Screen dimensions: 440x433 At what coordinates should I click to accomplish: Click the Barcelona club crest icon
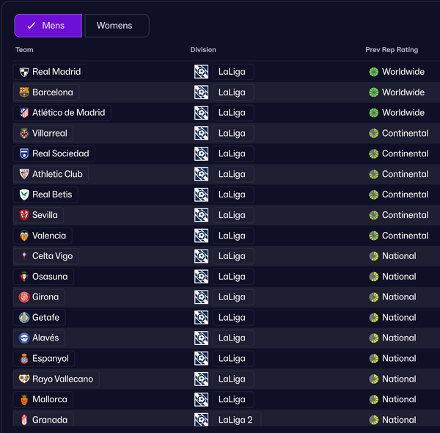coord(24,92)
